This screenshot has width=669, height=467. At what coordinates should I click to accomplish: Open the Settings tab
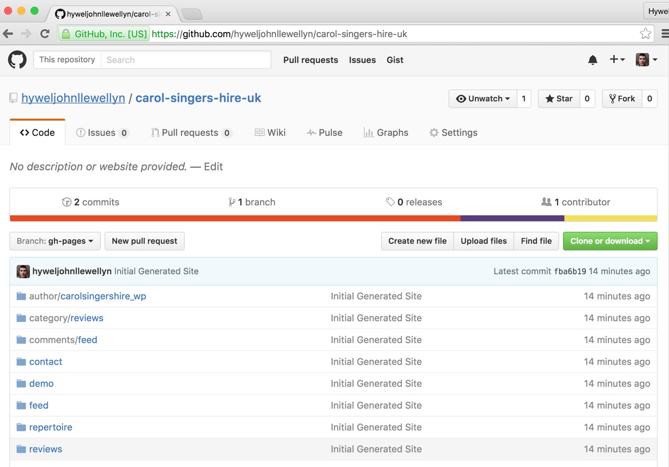(x=453, y=132)
